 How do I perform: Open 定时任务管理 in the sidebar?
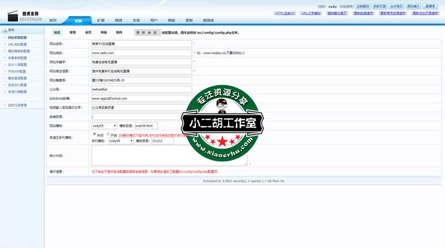[17, 105]
